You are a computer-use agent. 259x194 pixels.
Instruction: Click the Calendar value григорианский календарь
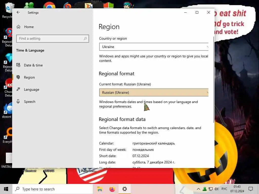[154, 143]
